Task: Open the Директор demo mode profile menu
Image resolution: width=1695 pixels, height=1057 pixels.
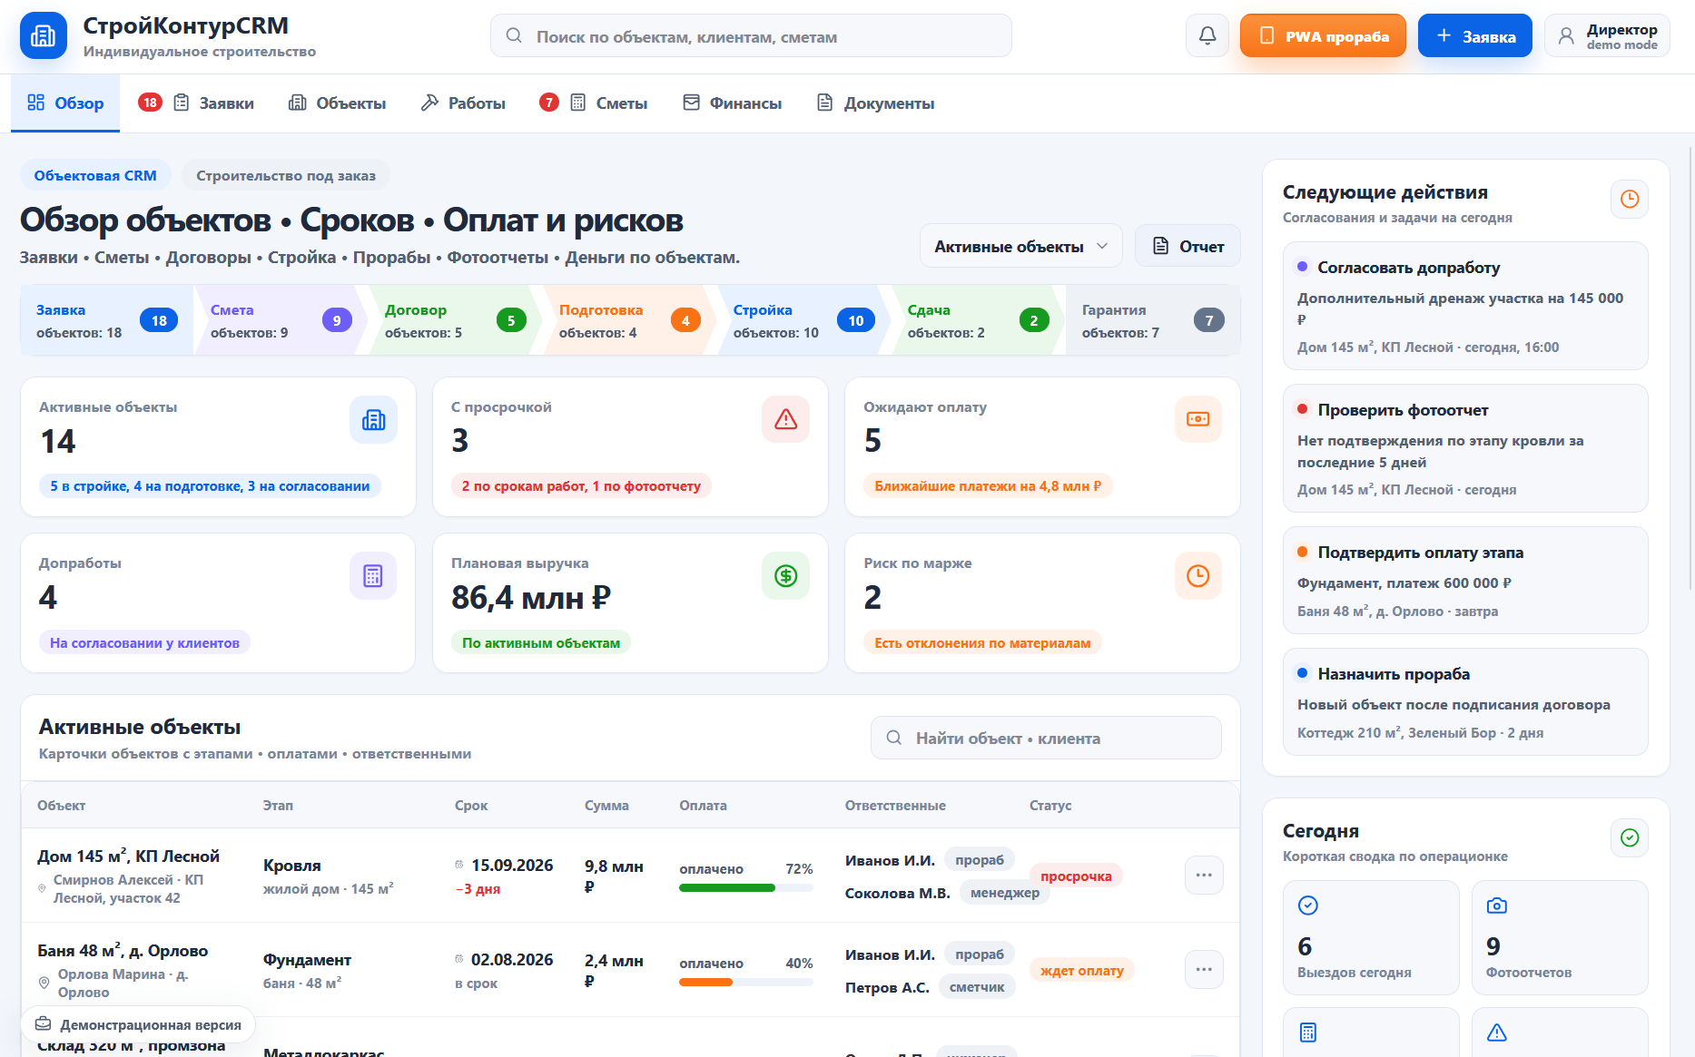Action: coord(1607,35)
